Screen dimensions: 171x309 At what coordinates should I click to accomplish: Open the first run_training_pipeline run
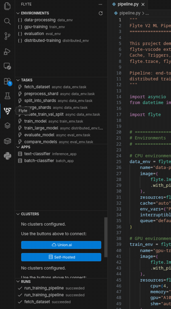[61, 288]
